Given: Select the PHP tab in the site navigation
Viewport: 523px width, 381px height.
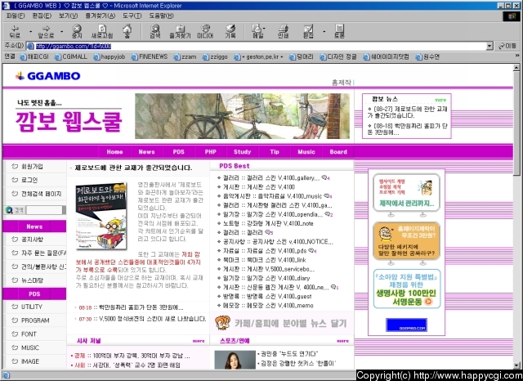Looking at the screenshot, I should pyautogui.click(x=211, y=152).
